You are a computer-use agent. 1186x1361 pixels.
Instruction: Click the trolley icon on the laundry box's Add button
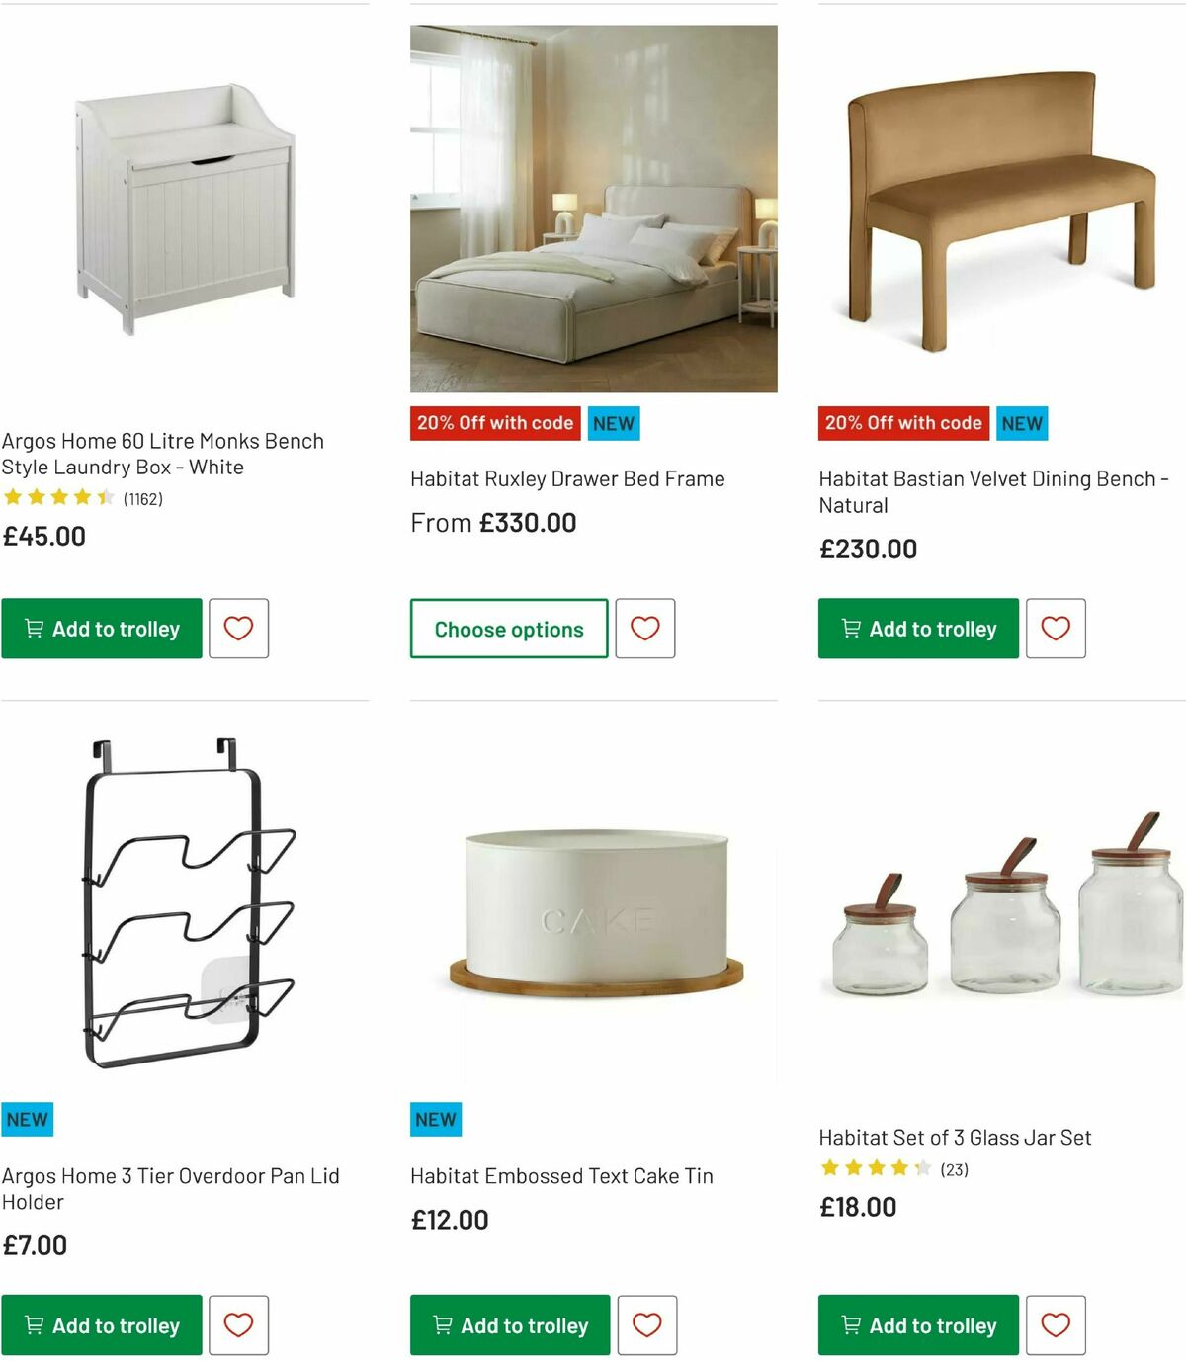pyautogui.click(x=33, y=629)
